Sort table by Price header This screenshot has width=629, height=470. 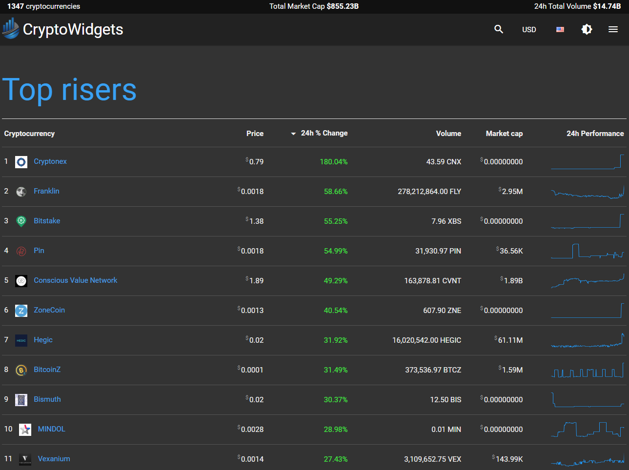(x=255, y=134)
